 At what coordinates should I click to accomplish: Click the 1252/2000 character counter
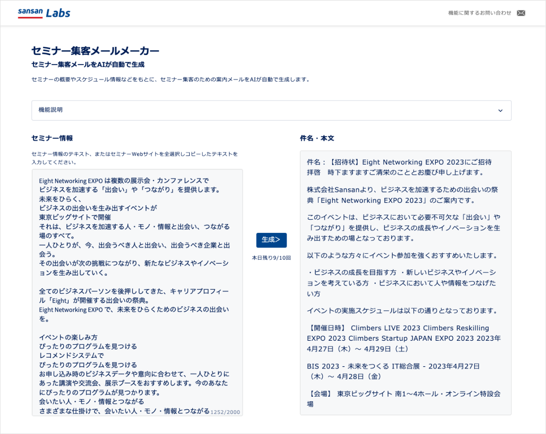(225, 412)
